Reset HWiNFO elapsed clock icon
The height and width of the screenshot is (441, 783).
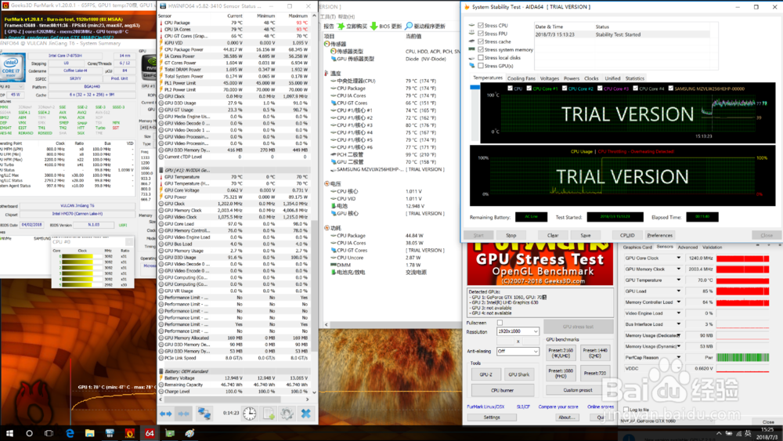pos(250,414)
